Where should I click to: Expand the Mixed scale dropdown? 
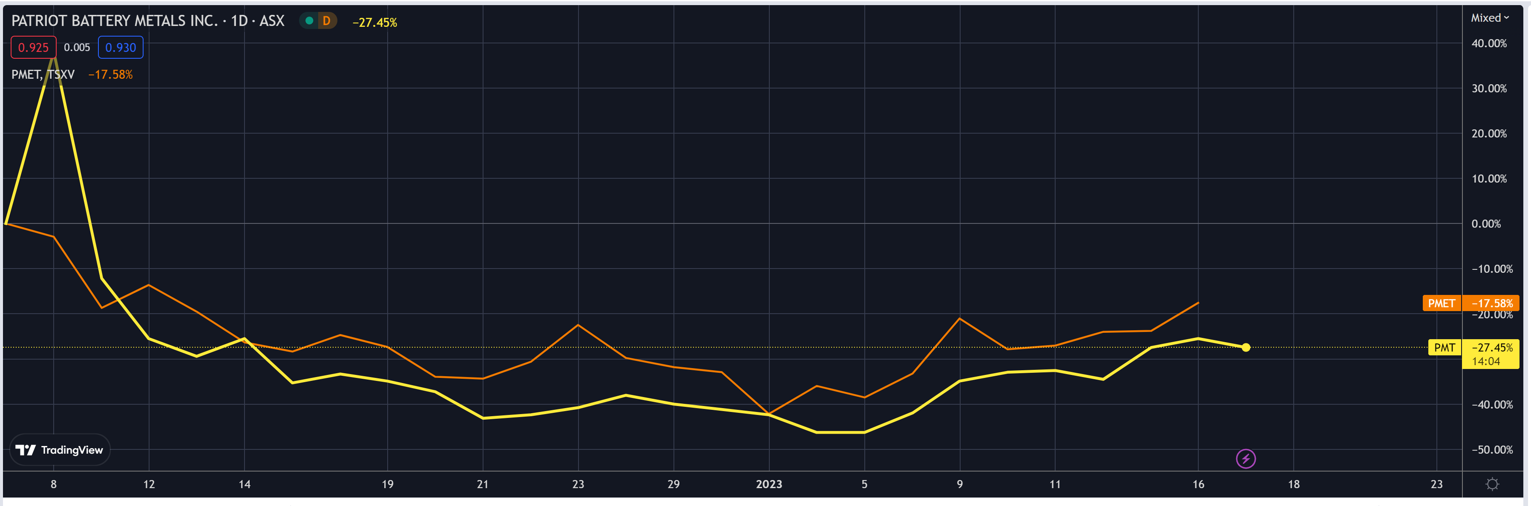coord(1490,18)
